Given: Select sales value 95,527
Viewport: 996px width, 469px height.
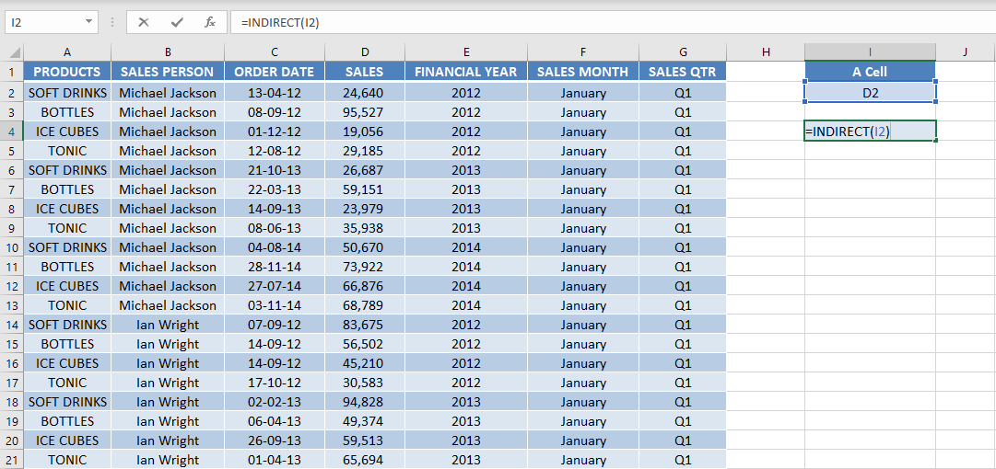Looking at the screenshot, I should pos(365,112).
